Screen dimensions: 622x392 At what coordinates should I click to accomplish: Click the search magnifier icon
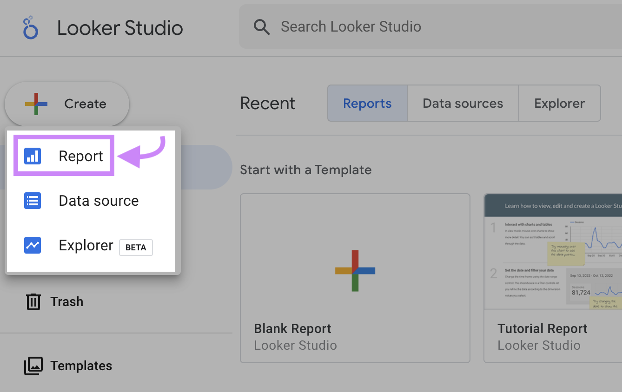click(261, 26)
